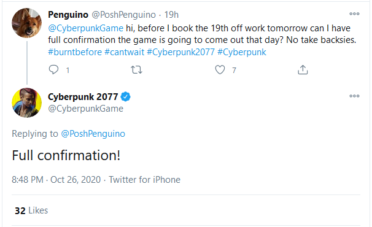372x227 pixels.
Task: Open the #Cyberpunk hashtag link
Action: click(x=242, y=52)
